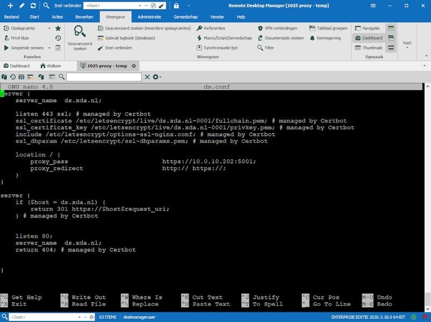This screenshot has height=322, width=431.
Task: Click Snel verbinden in the ribbon
Action: coord(115,48)
